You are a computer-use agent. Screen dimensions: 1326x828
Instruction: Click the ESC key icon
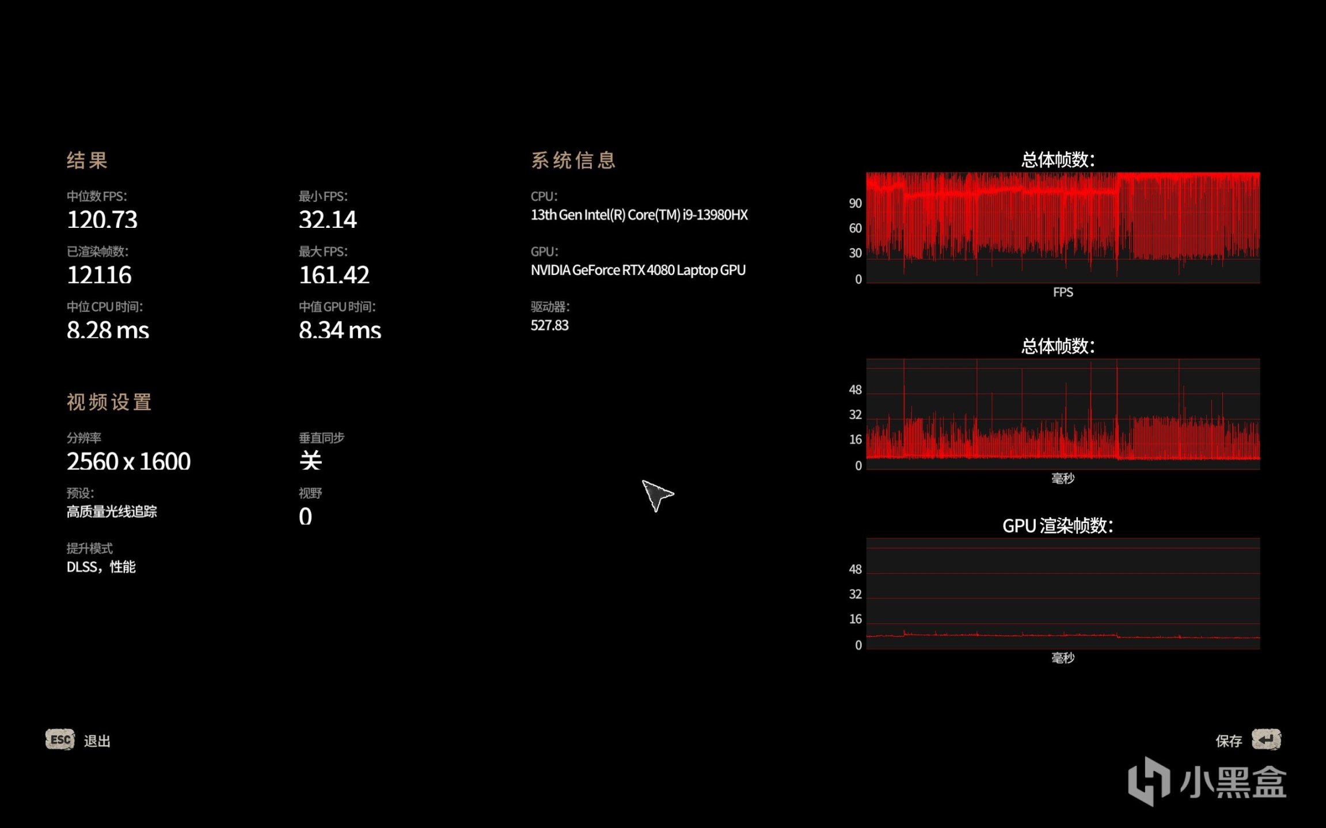click(60, 739)
